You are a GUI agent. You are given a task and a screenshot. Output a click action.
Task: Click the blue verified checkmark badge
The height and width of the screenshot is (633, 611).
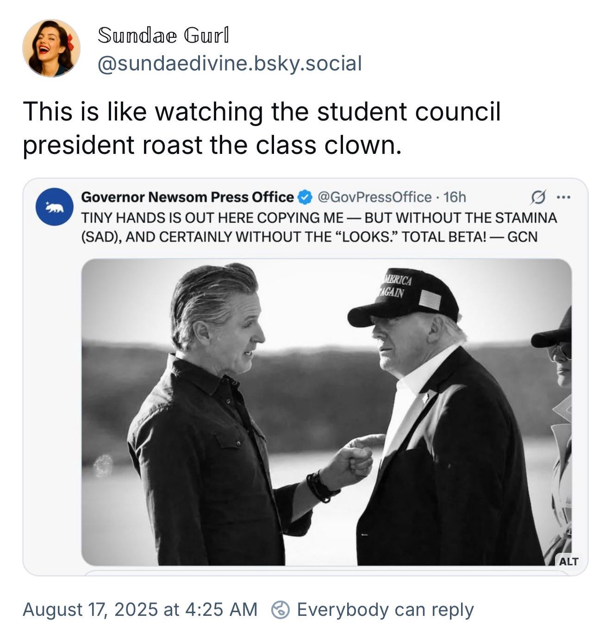(304, 197)
